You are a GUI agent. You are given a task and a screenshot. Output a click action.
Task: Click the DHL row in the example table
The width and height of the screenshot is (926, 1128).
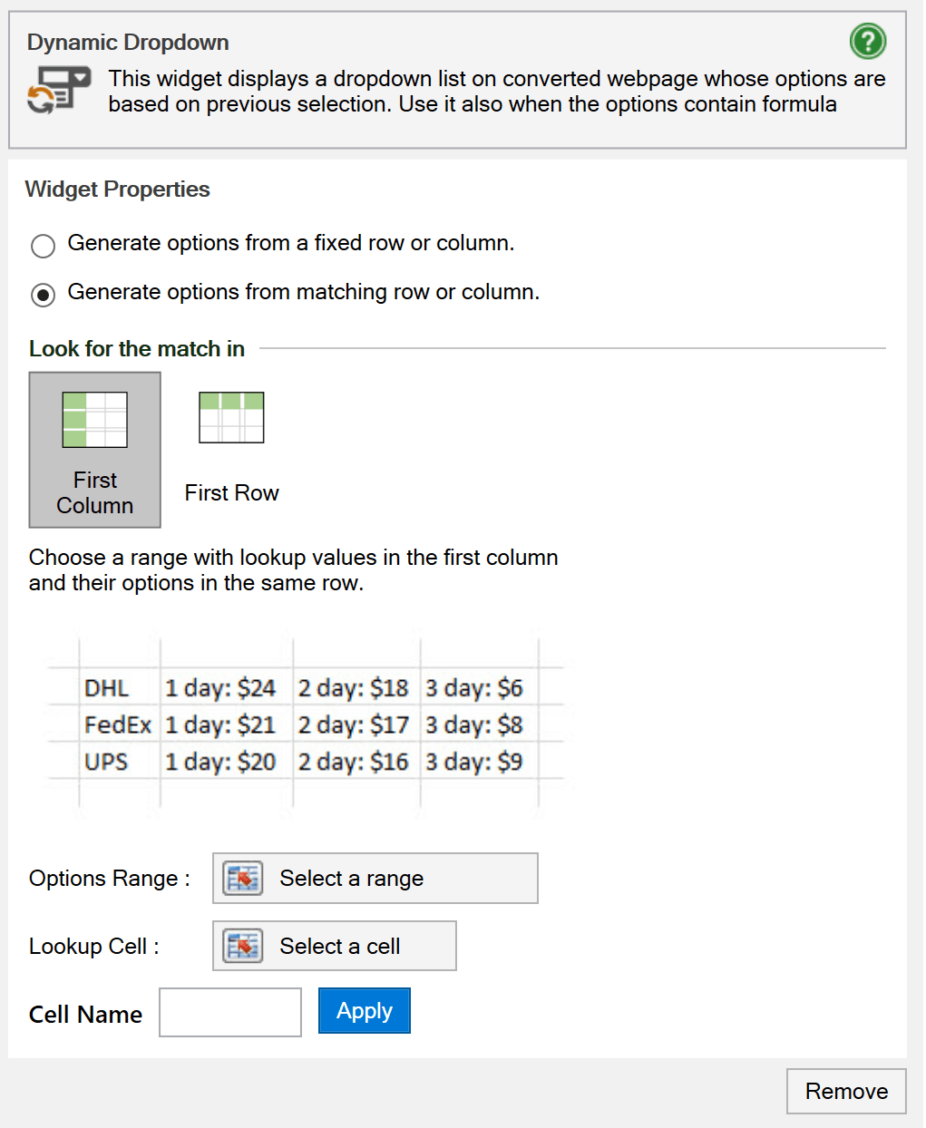[107, 687]
